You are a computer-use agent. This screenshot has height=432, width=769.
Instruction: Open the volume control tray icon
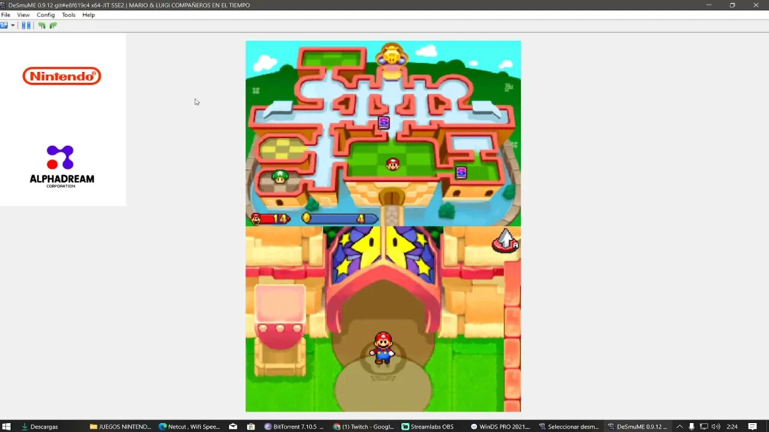pyautogui.click(x=716, y=427)
